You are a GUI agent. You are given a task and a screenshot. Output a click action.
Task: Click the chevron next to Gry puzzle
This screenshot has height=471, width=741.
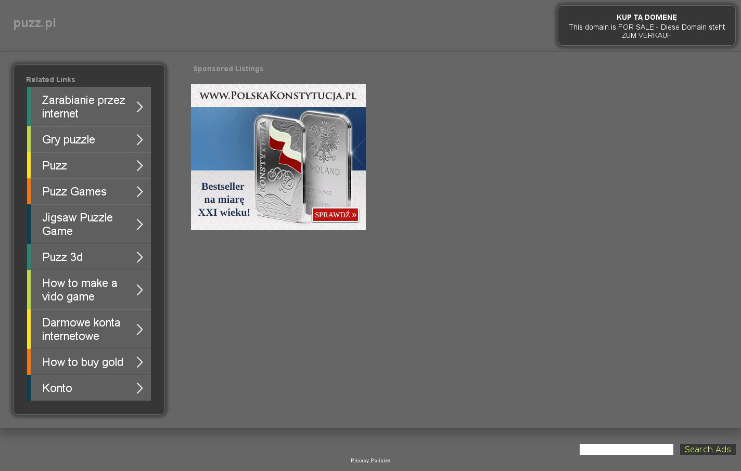tap(139, 140)
